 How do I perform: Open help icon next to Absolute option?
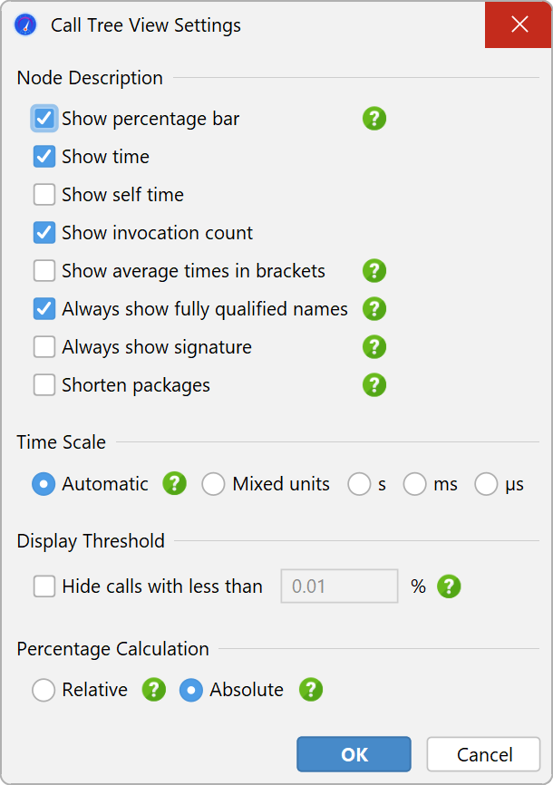coord(311,690)
